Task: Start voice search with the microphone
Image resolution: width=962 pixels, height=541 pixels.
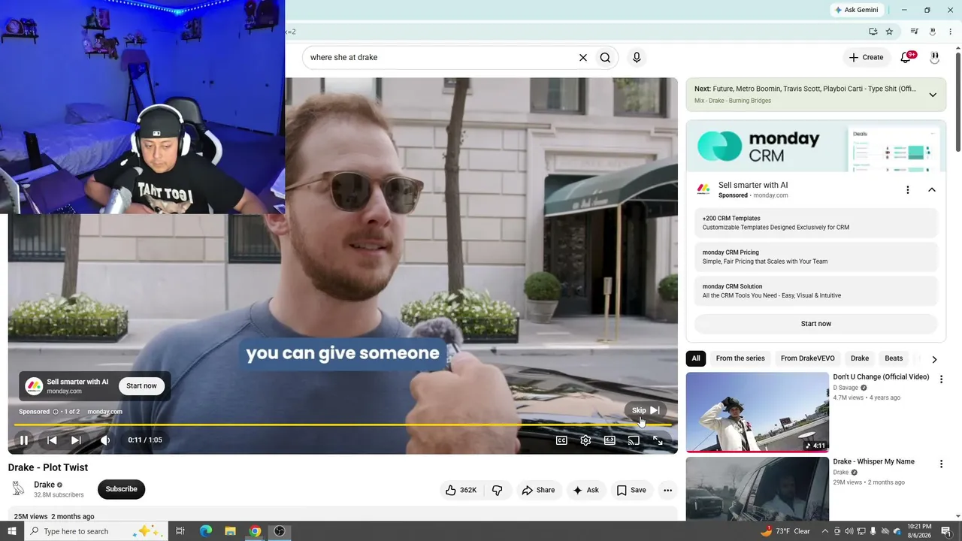Action: tap(637, 58)
